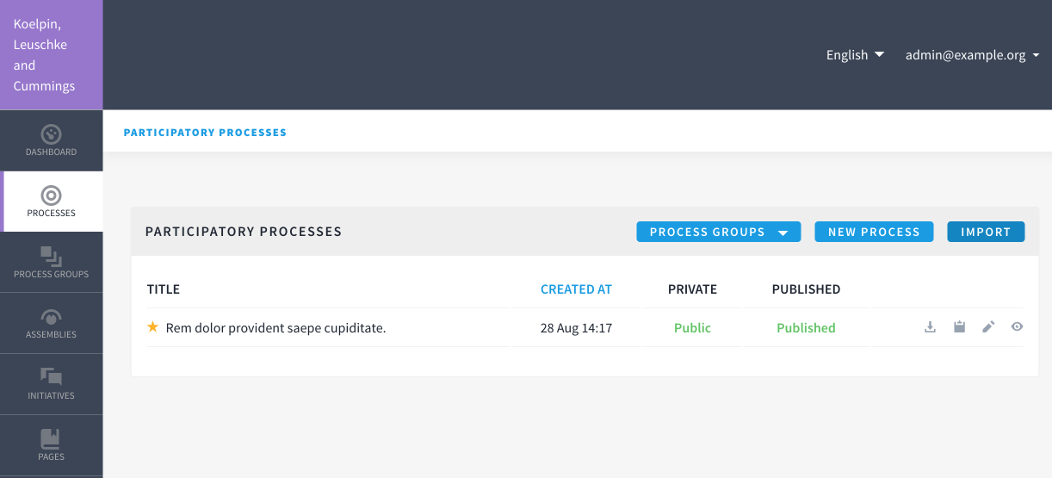
Task: Click the Participatory Processes breadcrumb link
Action: point(205,133)
